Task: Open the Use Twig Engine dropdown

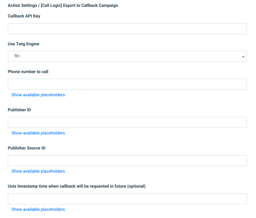Action: (x=127, y=56)
